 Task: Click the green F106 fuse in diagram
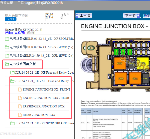[x=130, y=52]
